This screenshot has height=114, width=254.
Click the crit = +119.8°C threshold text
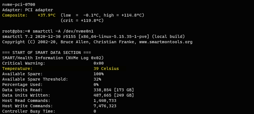(82, 20)
